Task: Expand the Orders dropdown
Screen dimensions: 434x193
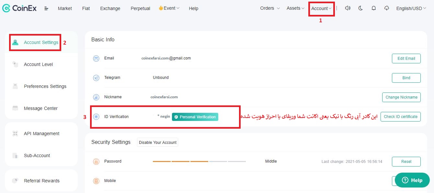Action: tap(270, 8)
